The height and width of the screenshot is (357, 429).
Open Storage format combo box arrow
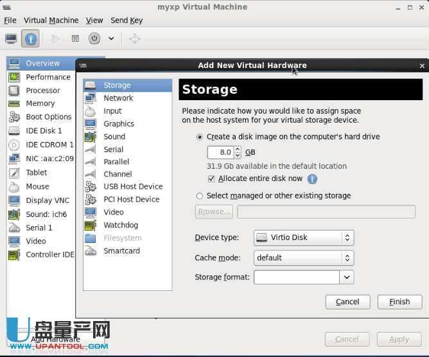click(x=347, y=277)
